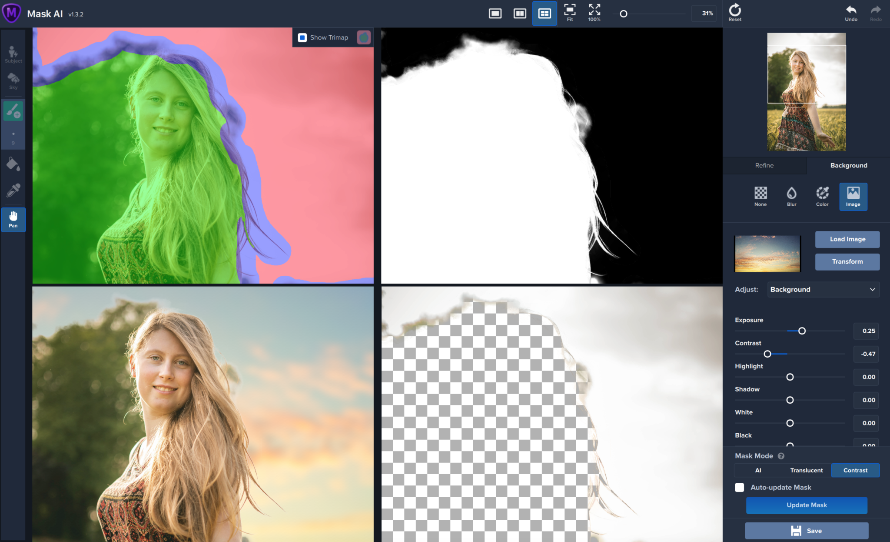The height and width of the screenshot is (542, 890).
Task: Adjust the Contrast slider handle
Action: coord(767,354)
